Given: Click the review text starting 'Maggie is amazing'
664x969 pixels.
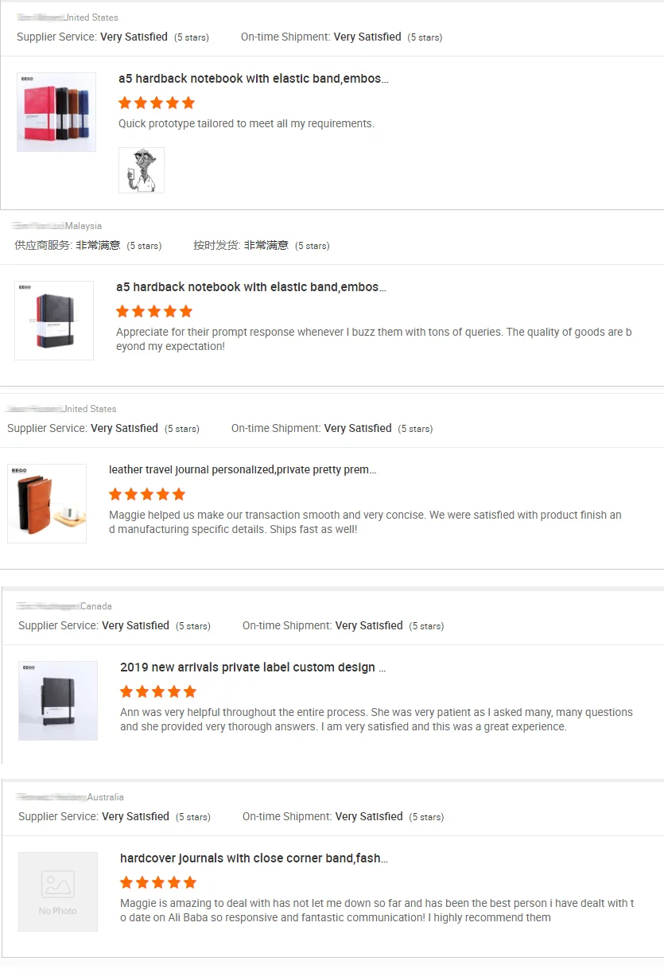Looking at the screenshot, I should 377,910.
